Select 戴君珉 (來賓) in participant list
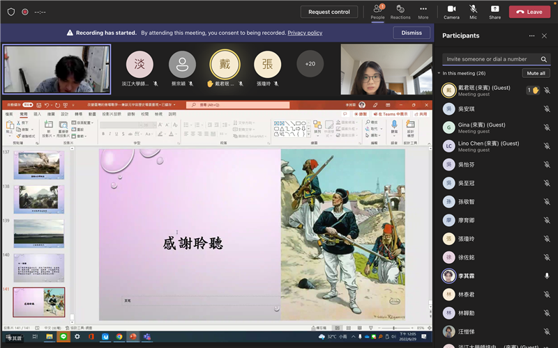This screenshot has width=558, height=348. coord(481,90)
